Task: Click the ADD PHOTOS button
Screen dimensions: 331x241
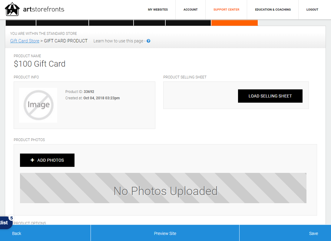Action: click(x=47, y=160)
